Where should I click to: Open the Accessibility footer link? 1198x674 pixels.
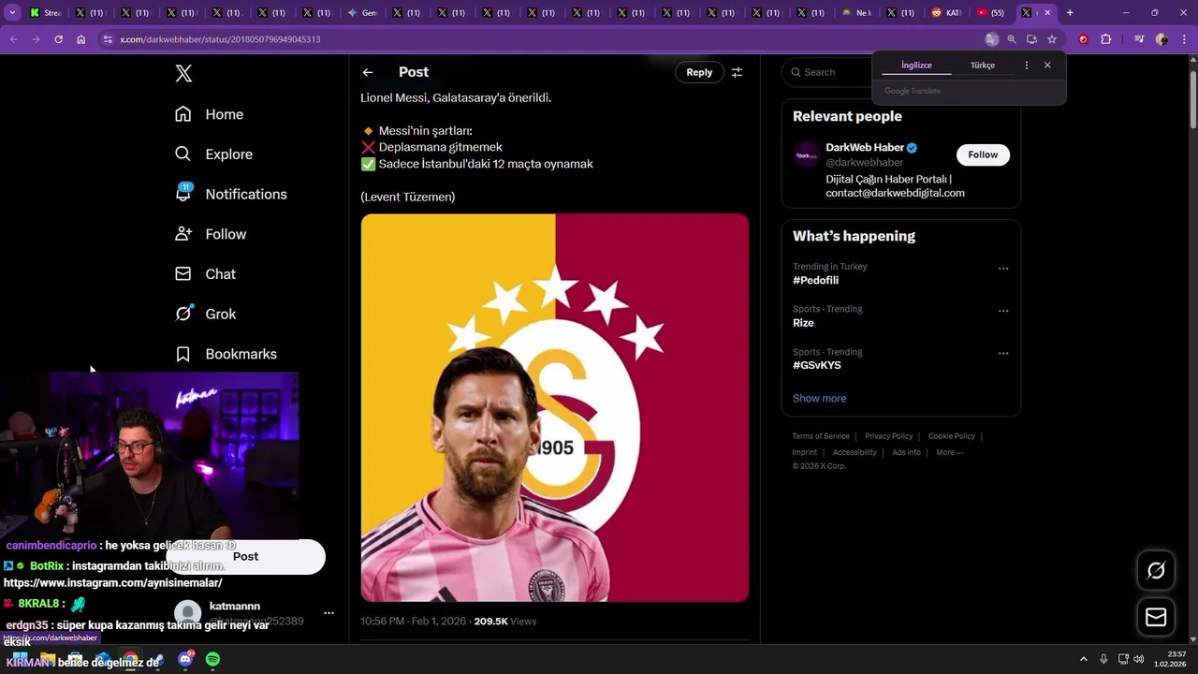(x=855, y=452)
